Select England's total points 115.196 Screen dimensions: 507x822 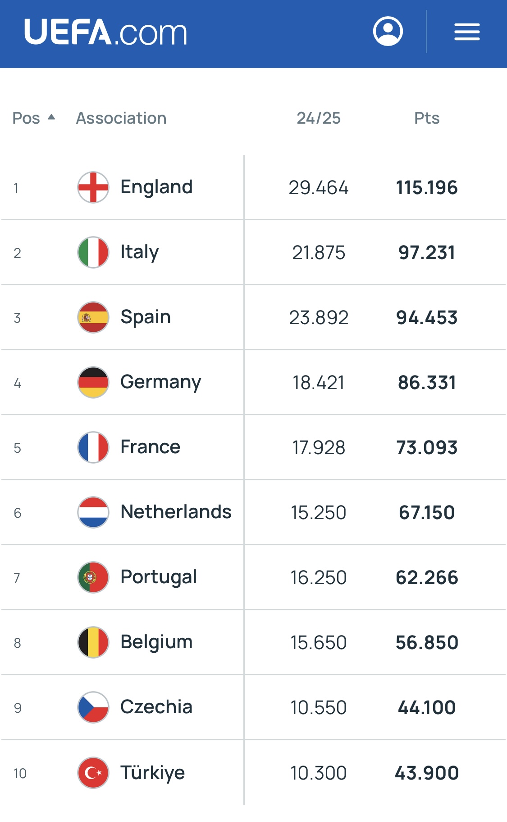click(x=426, y=188)
